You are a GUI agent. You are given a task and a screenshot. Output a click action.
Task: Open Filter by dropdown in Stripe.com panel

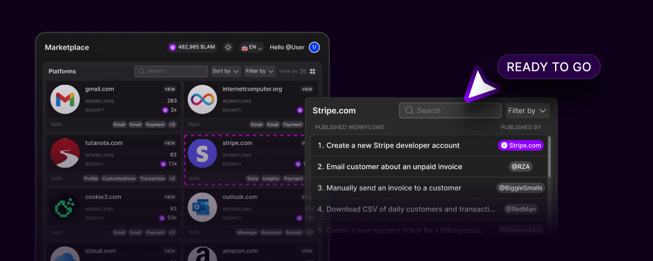click(528, 111)
